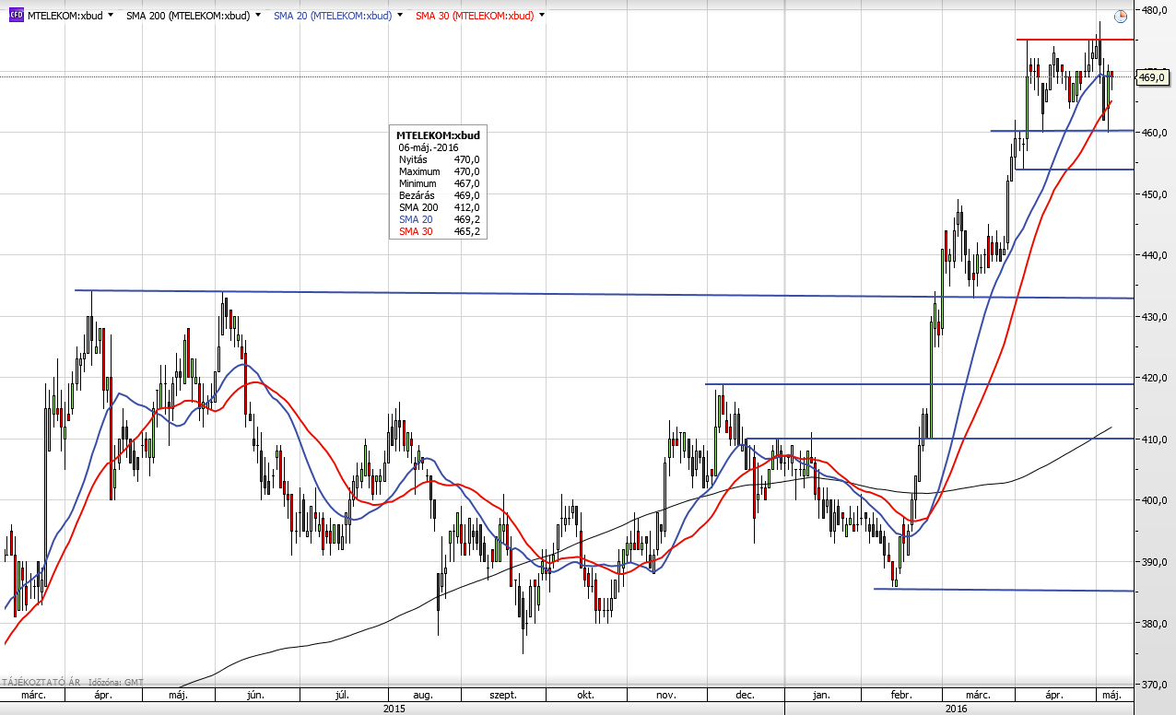This screenshot has width=1176, height=715.
Task: Click the 2015 year label
Action: pyautogui.click(x=394, y=709)
